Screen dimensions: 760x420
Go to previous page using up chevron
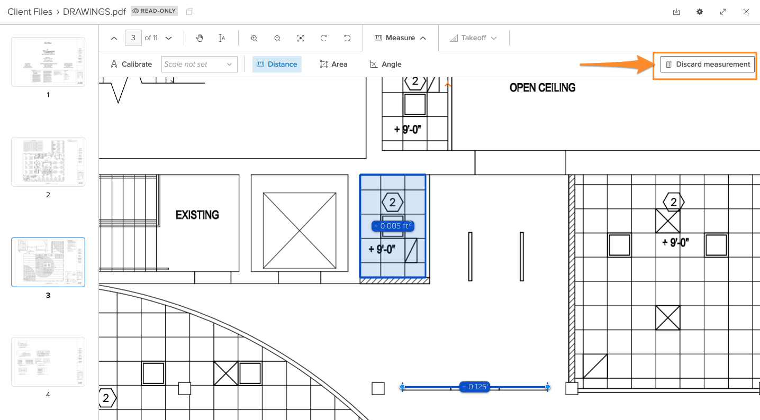(114, 38)
